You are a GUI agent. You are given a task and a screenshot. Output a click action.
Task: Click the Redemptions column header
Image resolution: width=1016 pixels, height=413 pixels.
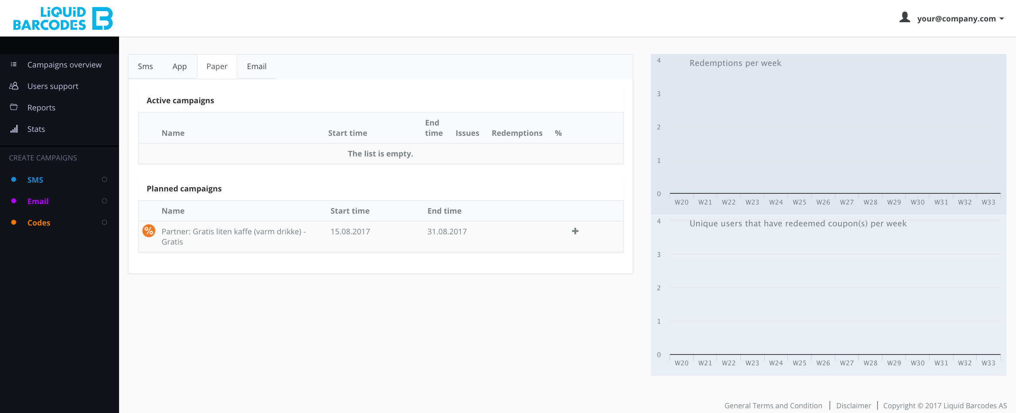click(x=517, y=133)
